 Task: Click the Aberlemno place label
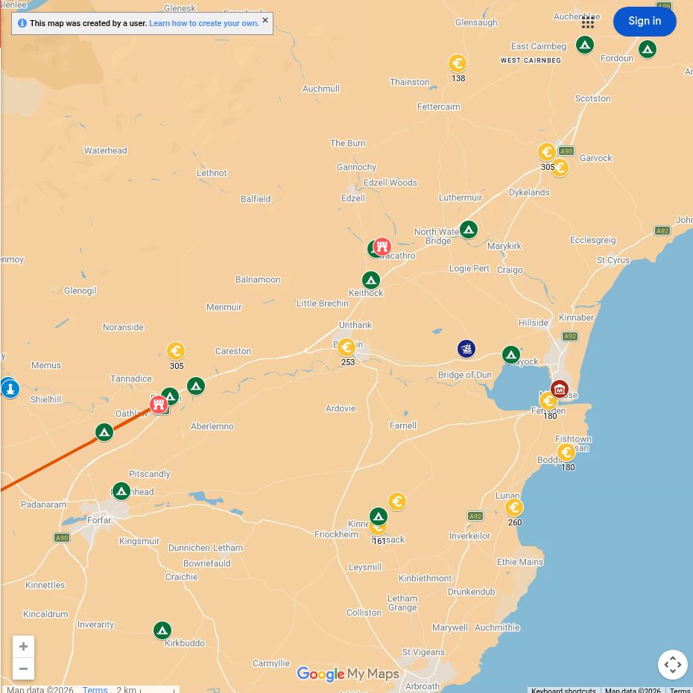pyautogui.click(x=212, y=426)
